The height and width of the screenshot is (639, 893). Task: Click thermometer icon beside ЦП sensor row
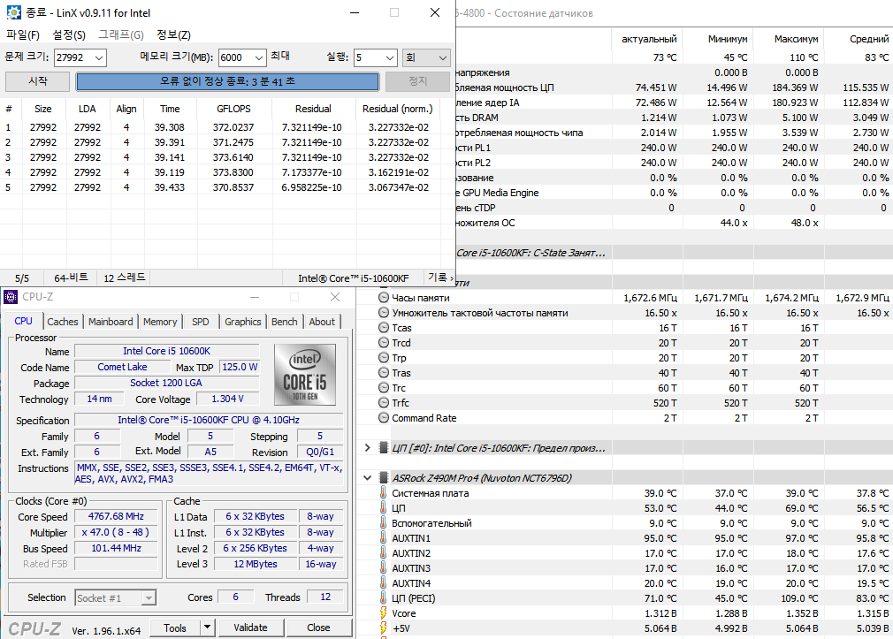tap(384, 508)
